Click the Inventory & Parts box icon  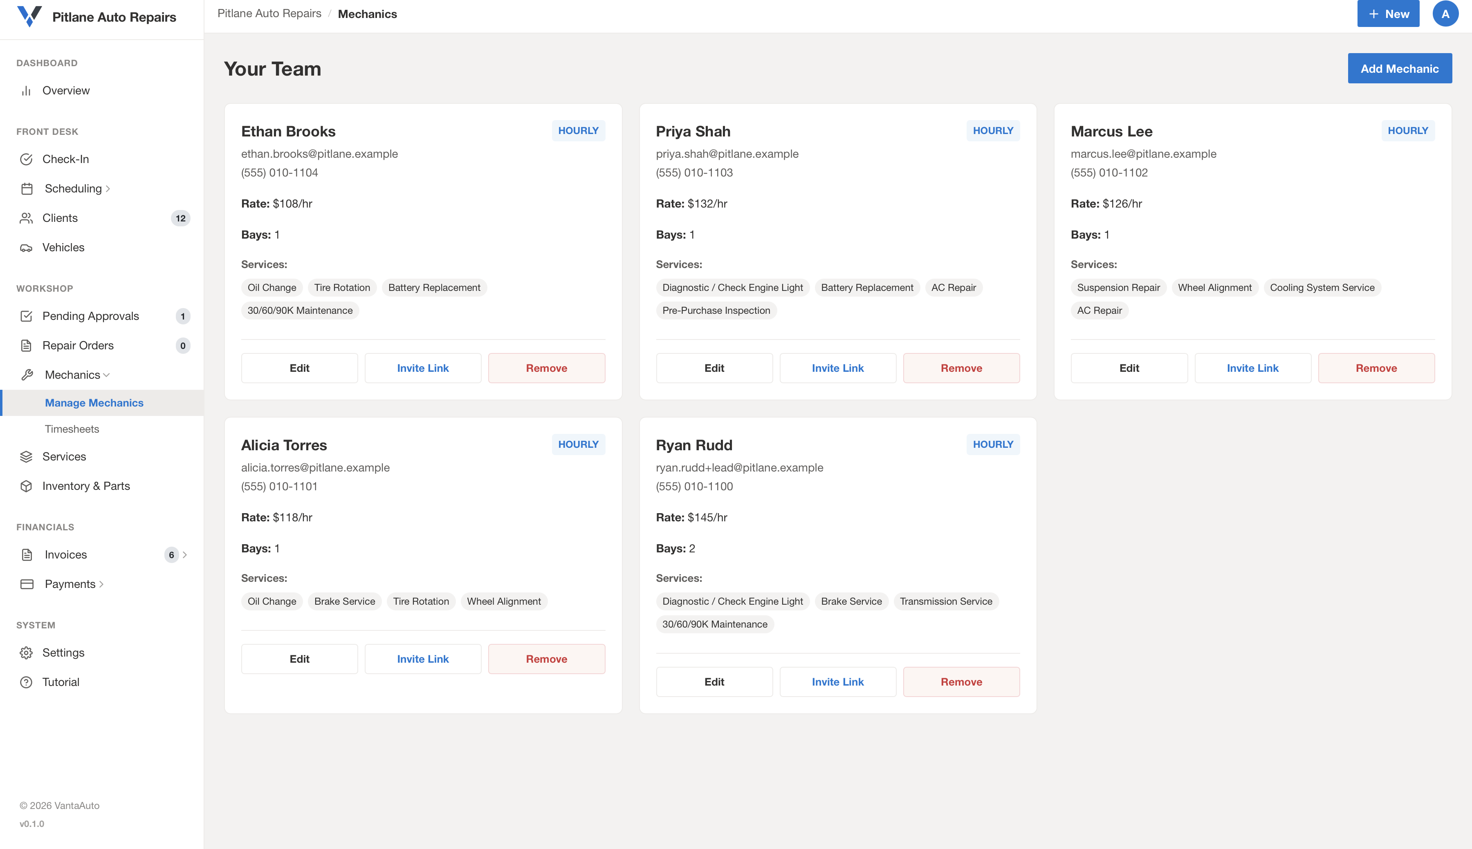pyautogui.click(x=26, y=486)
